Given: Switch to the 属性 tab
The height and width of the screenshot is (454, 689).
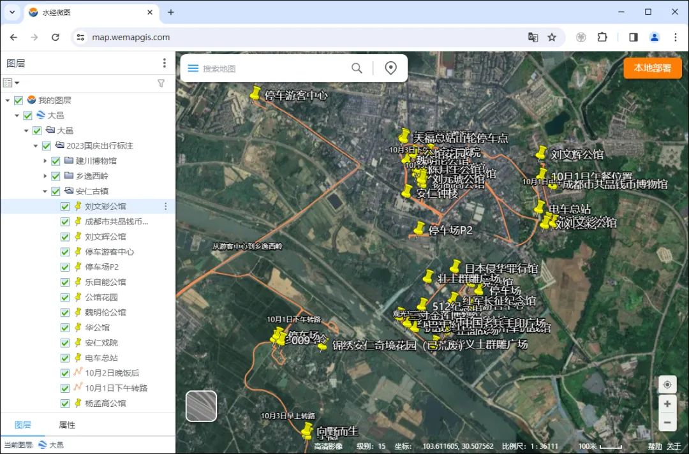Looking at the screenshot, I should point(67,425).
